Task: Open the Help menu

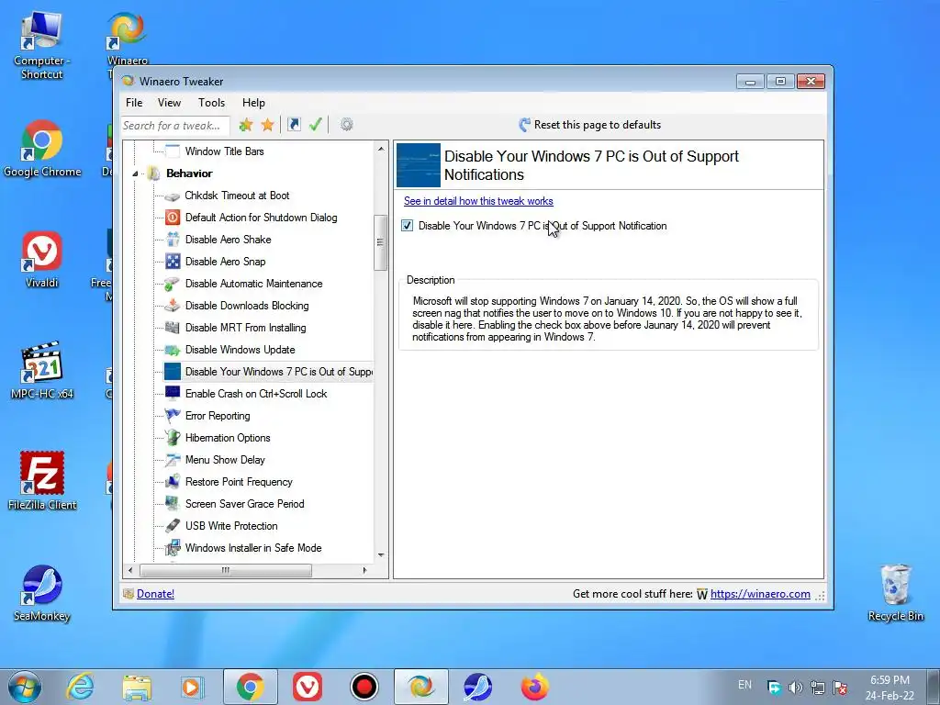Action: click(253, 103)
